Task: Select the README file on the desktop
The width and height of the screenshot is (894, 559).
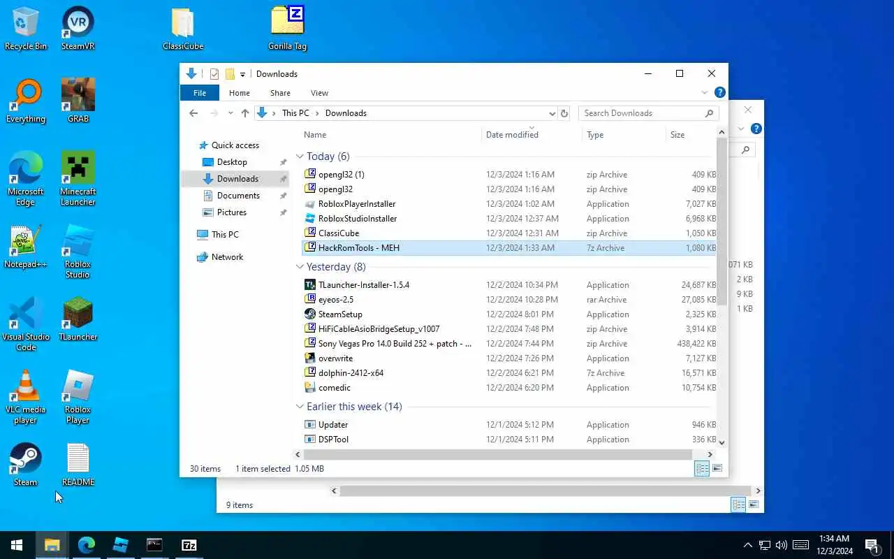Action: pos(78,465)
